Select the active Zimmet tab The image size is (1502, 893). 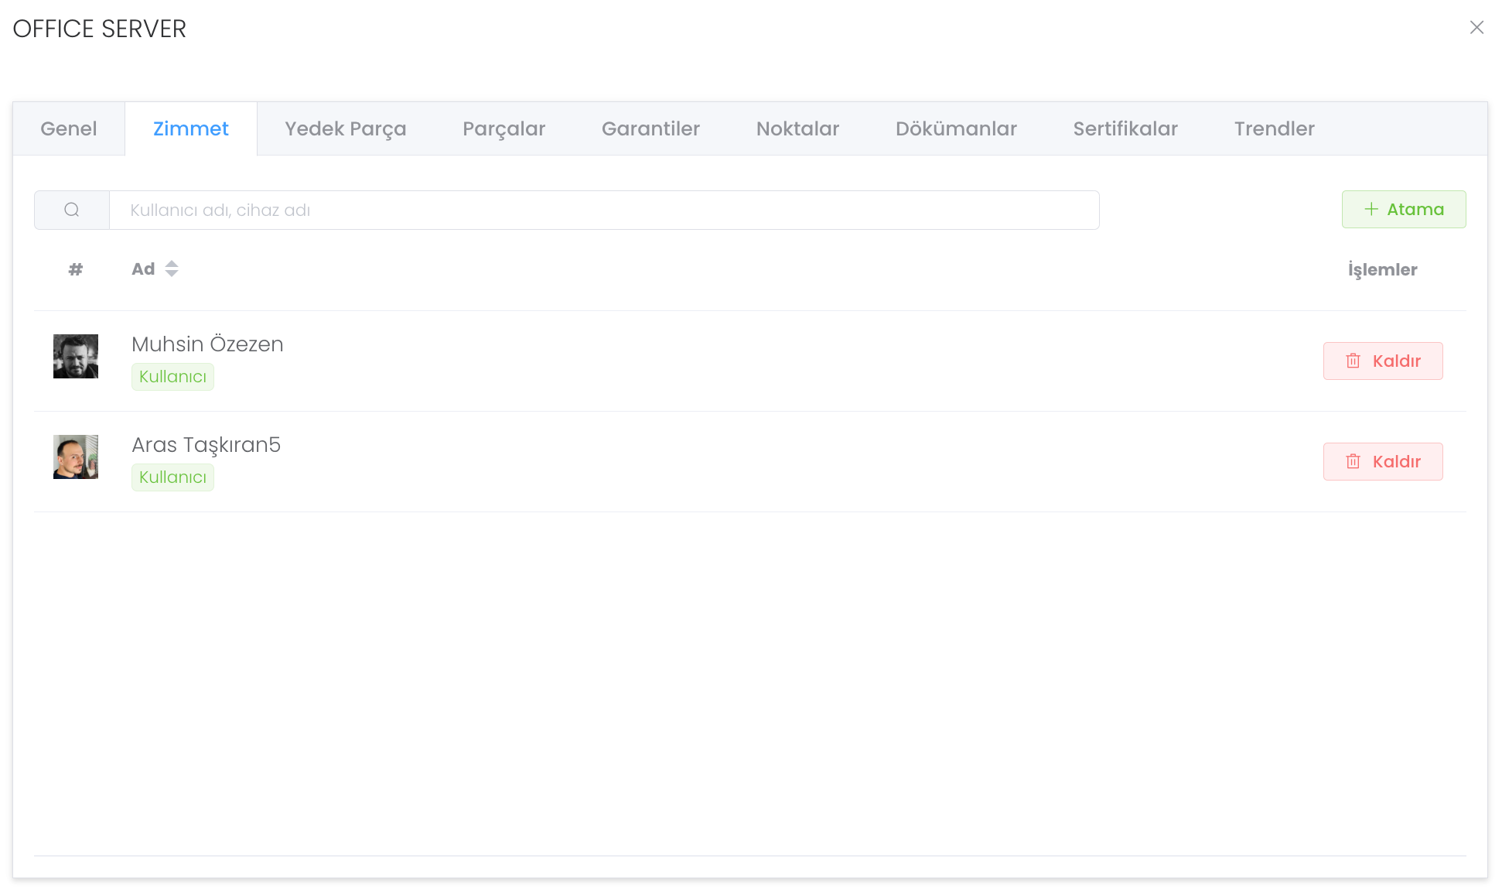[191, 129]
